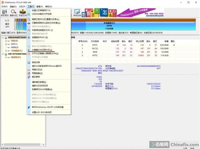Open the File (文件) menu

click(4, 6)
